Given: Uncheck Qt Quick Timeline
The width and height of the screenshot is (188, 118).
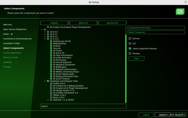Looking at the screenshot, I should pyautogui.click(x=51, y=79).
